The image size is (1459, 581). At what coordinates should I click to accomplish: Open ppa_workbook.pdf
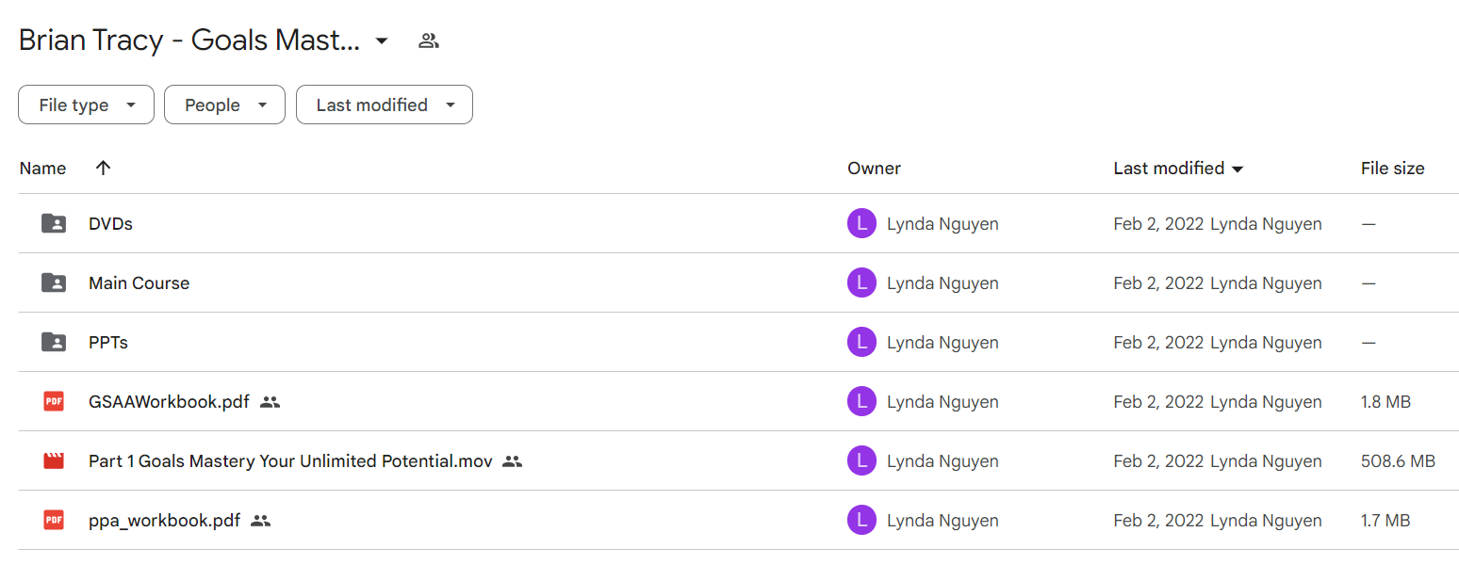point(164,521)
